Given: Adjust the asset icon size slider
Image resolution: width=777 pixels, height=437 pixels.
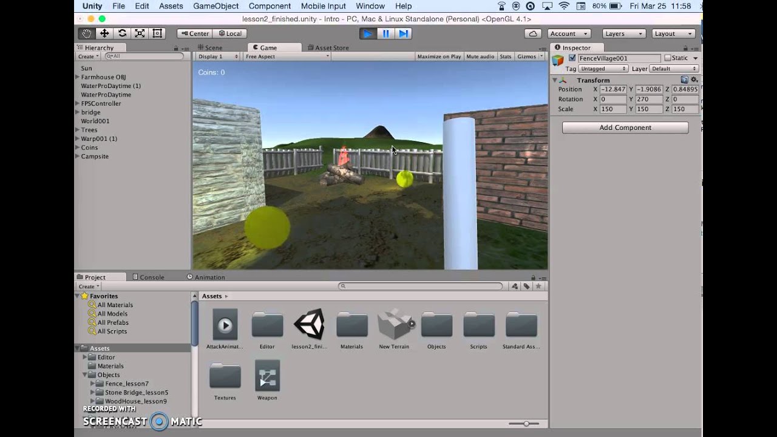Looking at the screenshot, I should [x=526, y=424].
